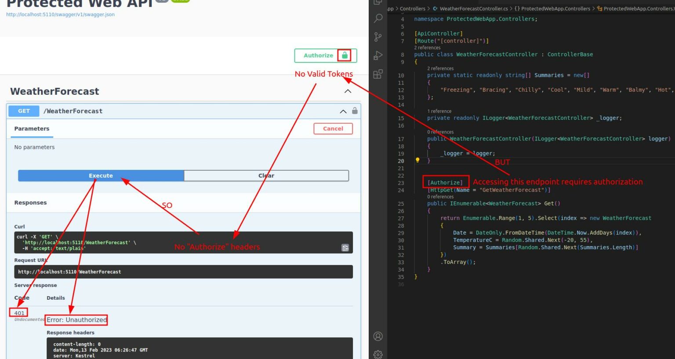Open the swagger.json link
Screen dimensions: 675x359
click(x=60, y=14)
